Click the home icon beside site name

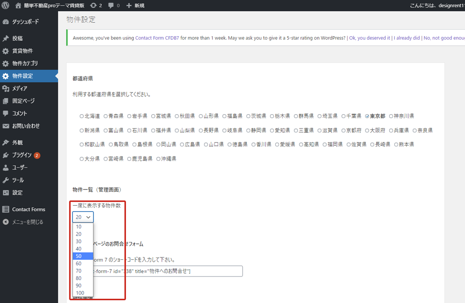point(19,6)
